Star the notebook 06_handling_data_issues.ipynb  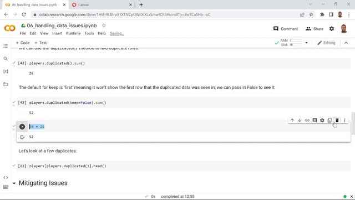[x=104, y=26]
